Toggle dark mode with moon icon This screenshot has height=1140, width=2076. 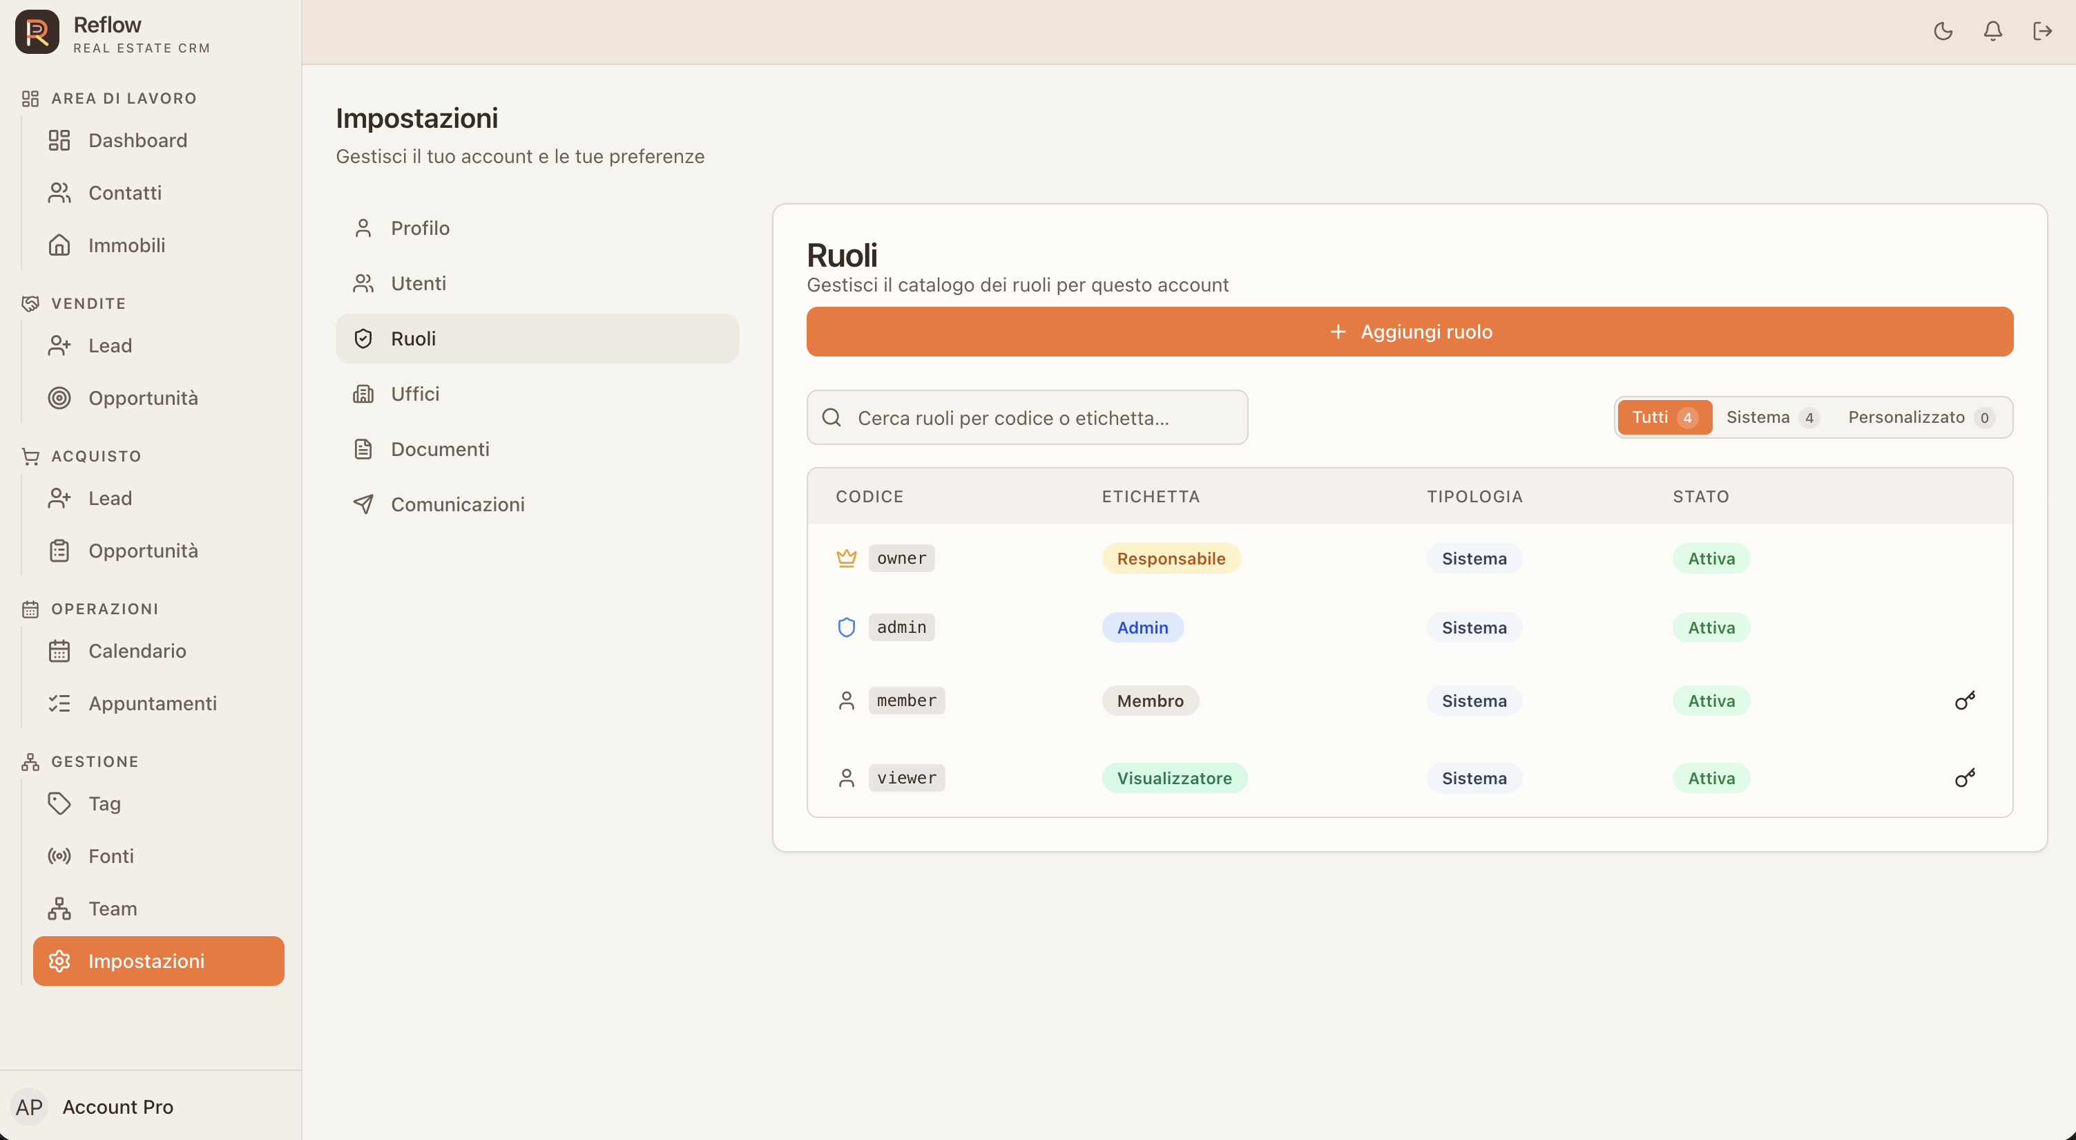[1943, 32]
